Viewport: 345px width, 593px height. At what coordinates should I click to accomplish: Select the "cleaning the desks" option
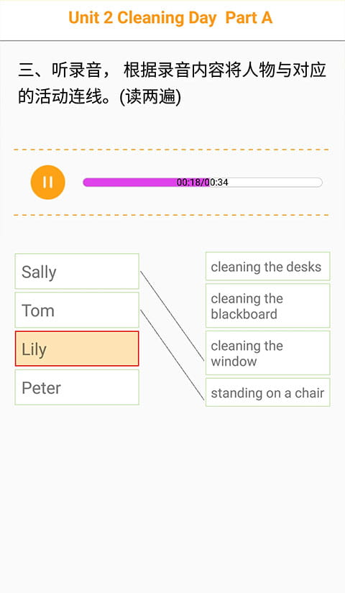point(268,267)
